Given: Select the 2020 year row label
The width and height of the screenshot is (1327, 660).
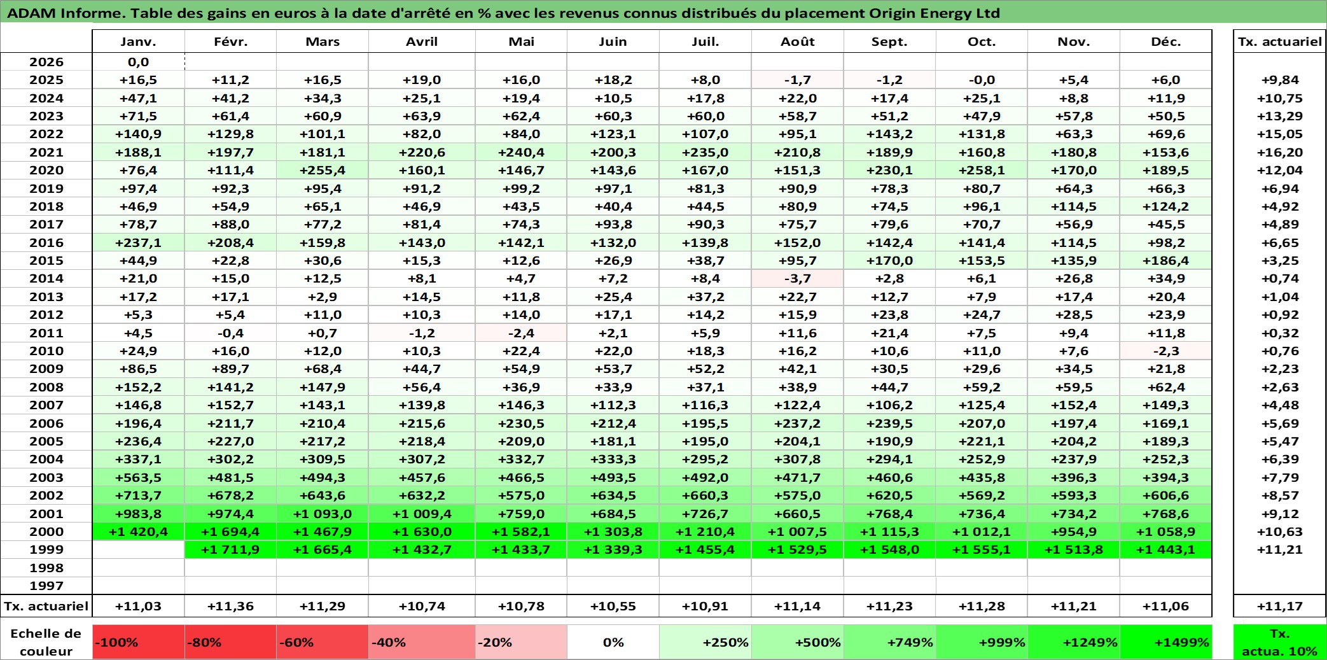Looking at the screenshot, I should 46,170.
